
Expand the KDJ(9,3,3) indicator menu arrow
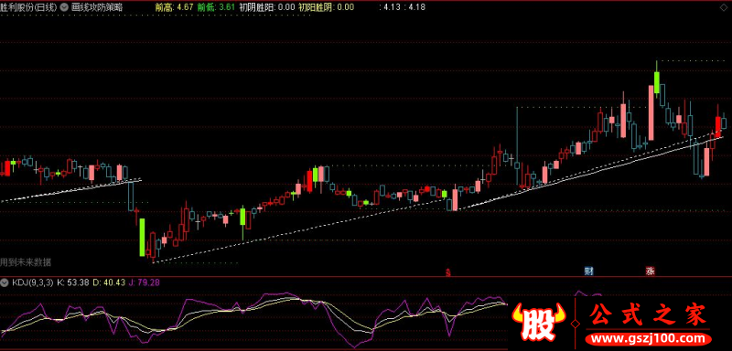tap(5, 282)
